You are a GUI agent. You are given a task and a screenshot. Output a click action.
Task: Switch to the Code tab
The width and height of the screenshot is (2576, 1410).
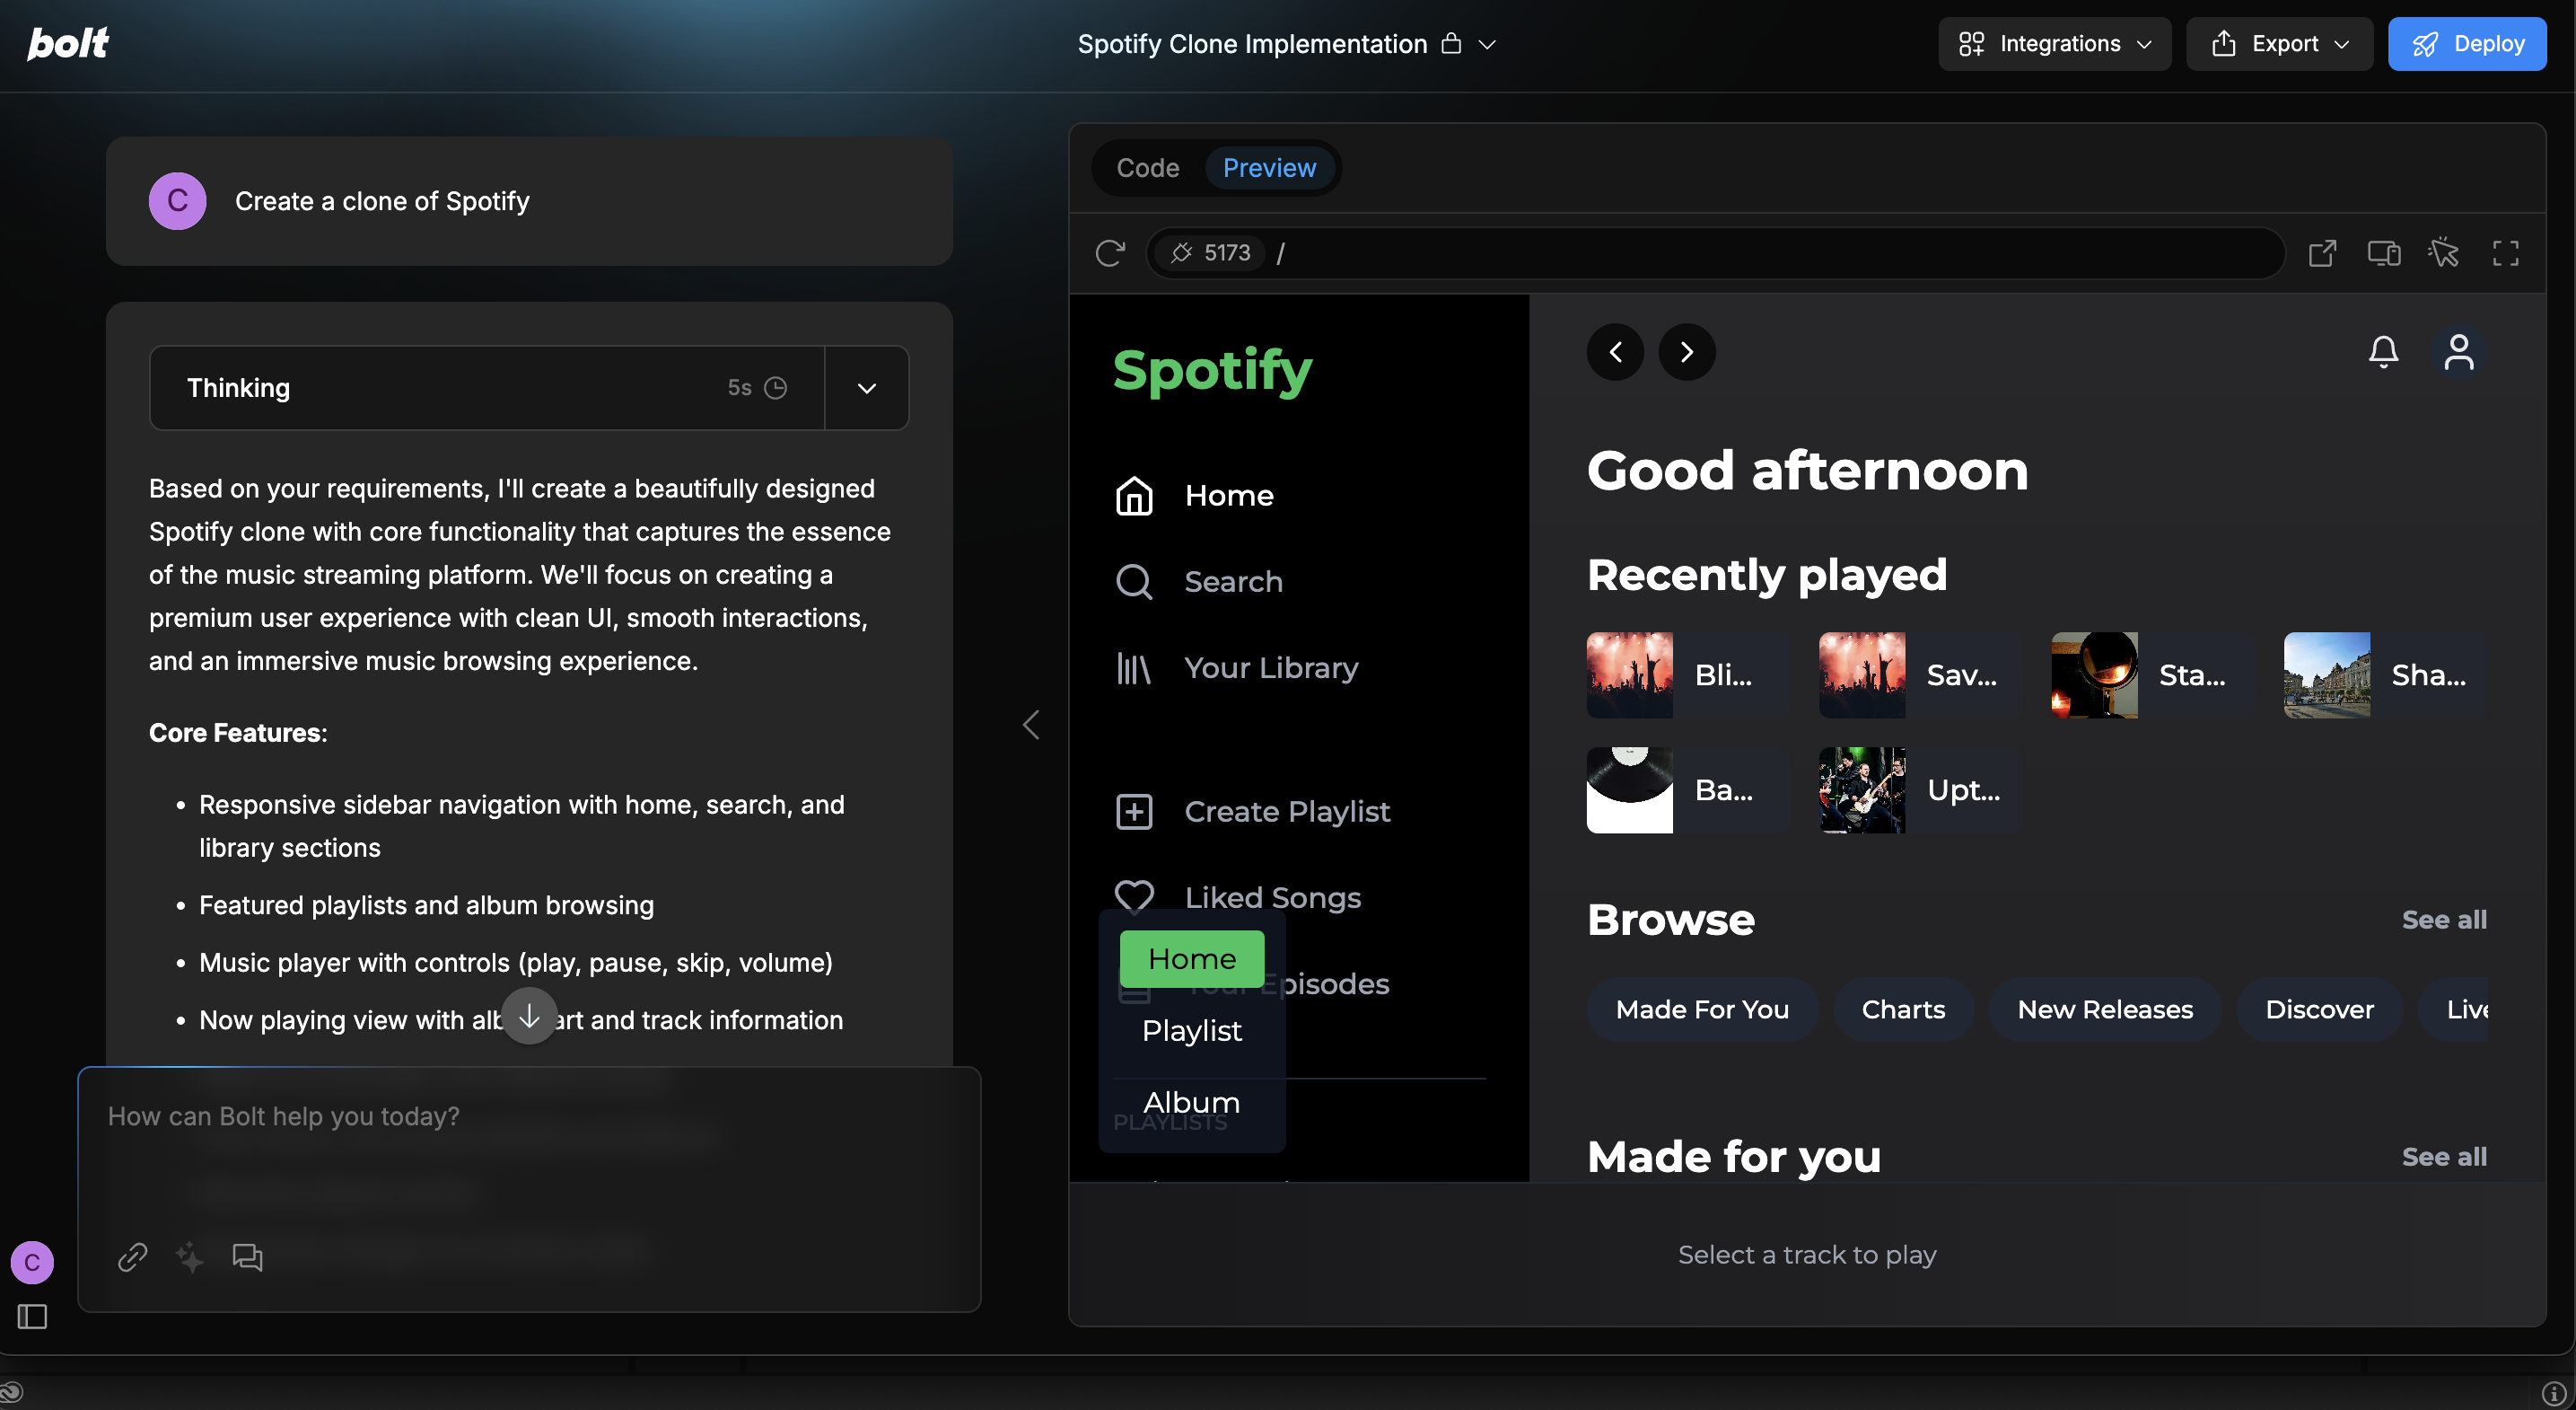[x=1147, y=168]
